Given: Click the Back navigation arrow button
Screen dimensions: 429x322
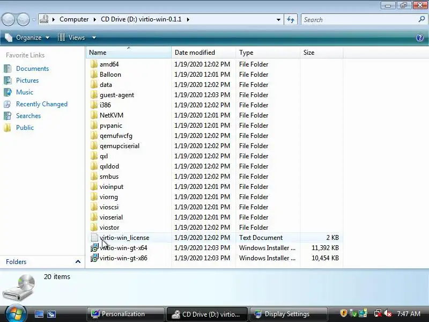Looking at the screenshot, I should click(8, 19).
